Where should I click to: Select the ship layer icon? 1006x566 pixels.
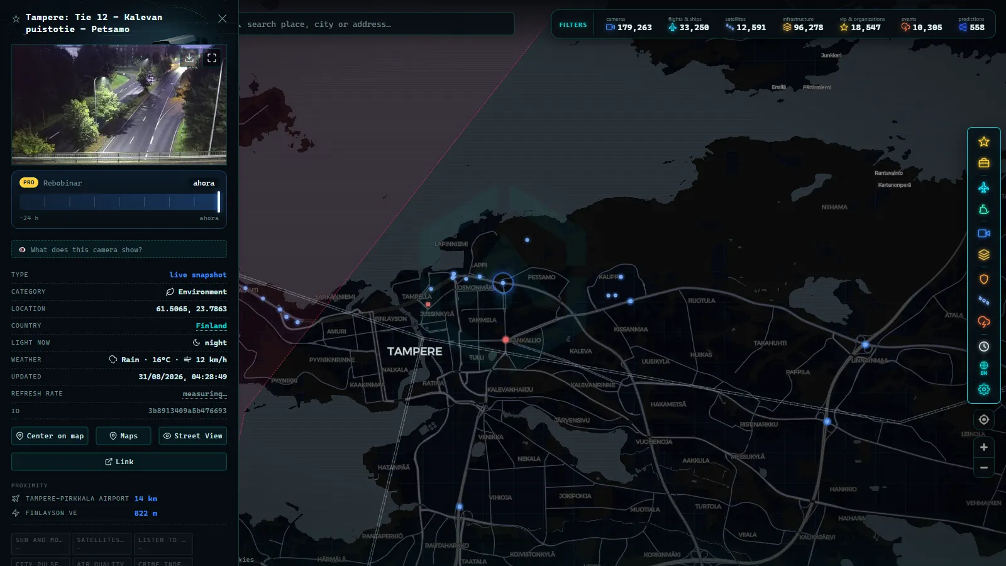tap(984, 209)
